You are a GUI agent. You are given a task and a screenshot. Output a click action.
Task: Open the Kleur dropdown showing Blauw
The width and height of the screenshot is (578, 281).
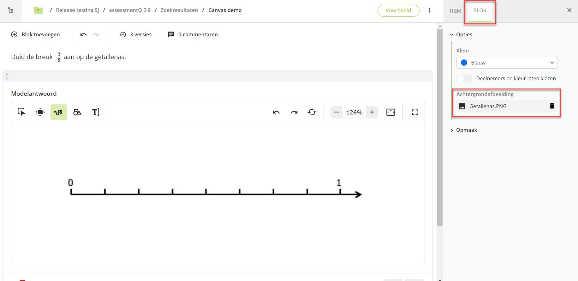tap(507, 63)
